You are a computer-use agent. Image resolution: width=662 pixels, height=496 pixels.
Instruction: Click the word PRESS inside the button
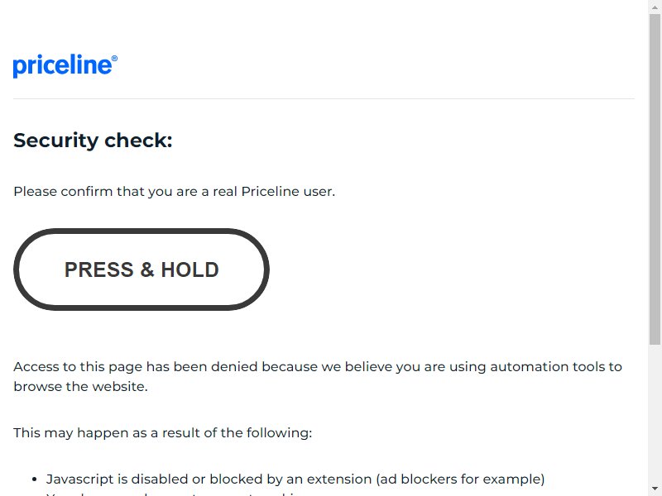pyautogui.click(x=98, y=269)
